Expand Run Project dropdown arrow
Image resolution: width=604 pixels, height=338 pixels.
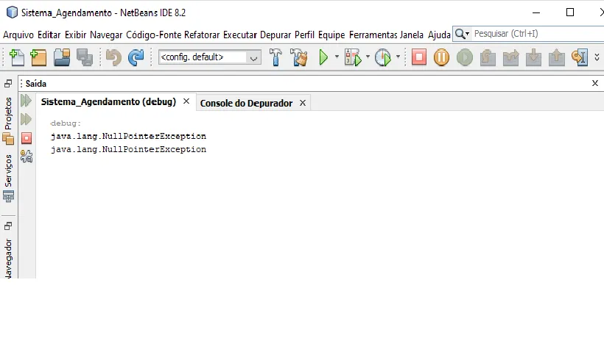point(337,57)
